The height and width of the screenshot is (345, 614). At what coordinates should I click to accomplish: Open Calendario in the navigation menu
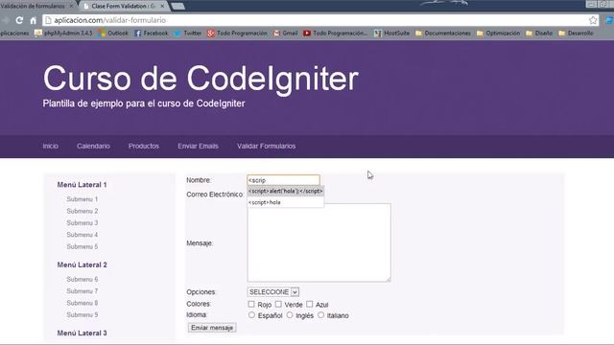tap(93, 146)
